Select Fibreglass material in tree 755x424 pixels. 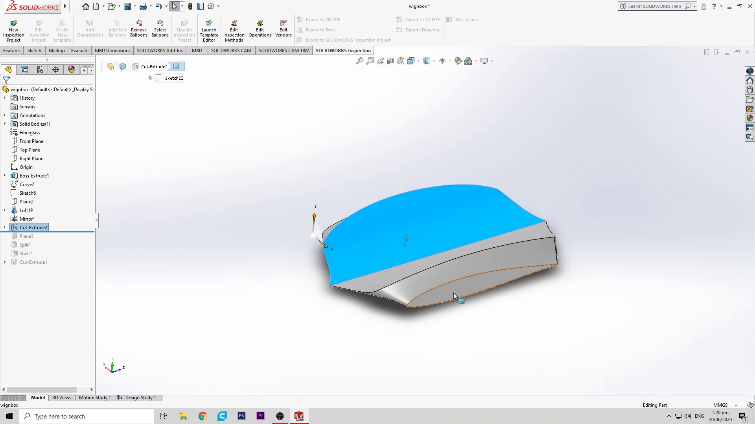[30, 133]
